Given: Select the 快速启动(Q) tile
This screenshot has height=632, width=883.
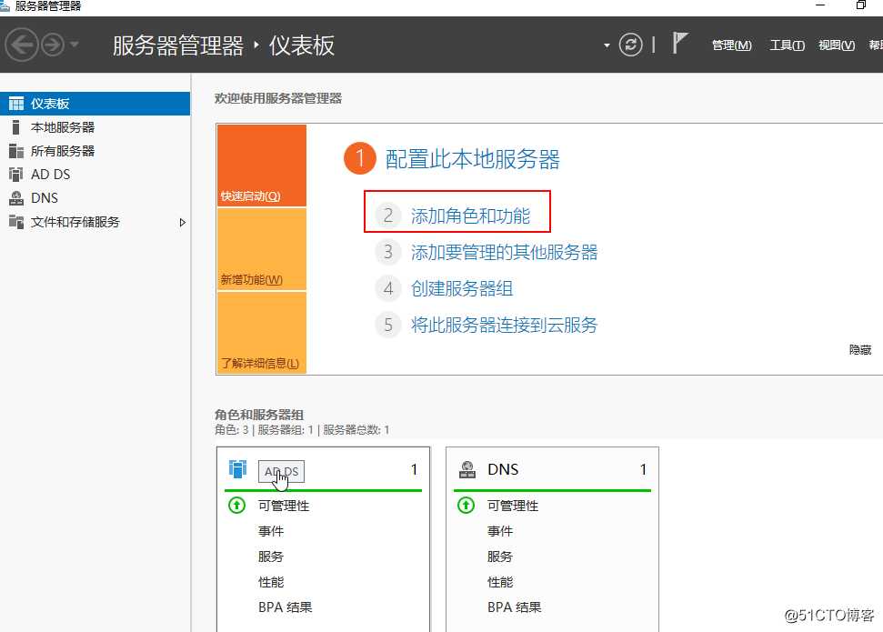Looking at the screenshot, I should pos(262,166).
